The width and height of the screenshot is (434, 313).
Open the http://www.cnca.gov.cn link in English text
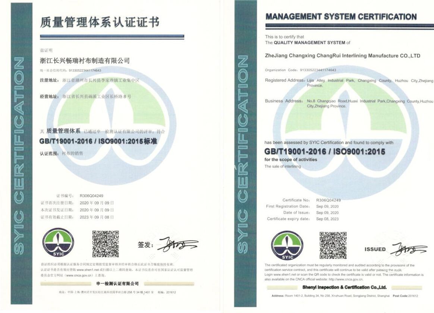click(x=346, y=279)
